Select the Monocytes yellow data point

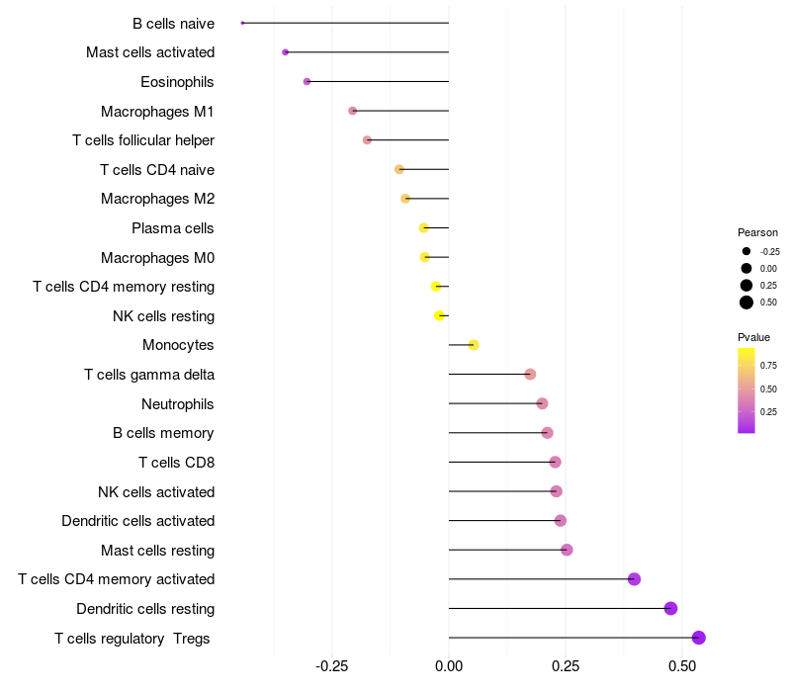click(474, 345)
